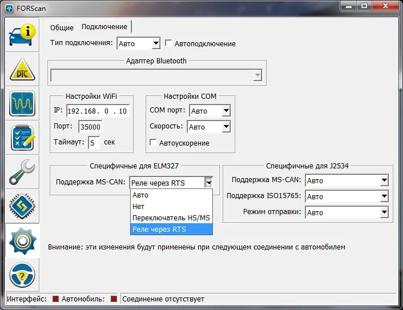Switch to the Общие tab

(x=62, y=27)
